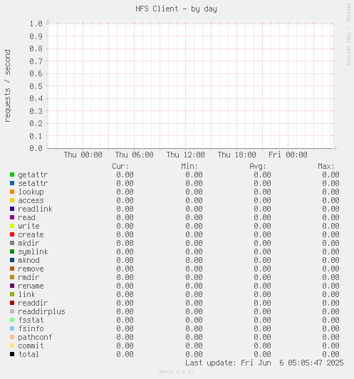Select the light blue fsinfo swatch
Image resolution: width=354 pixels, height=379 pixels.
[12, 328]
